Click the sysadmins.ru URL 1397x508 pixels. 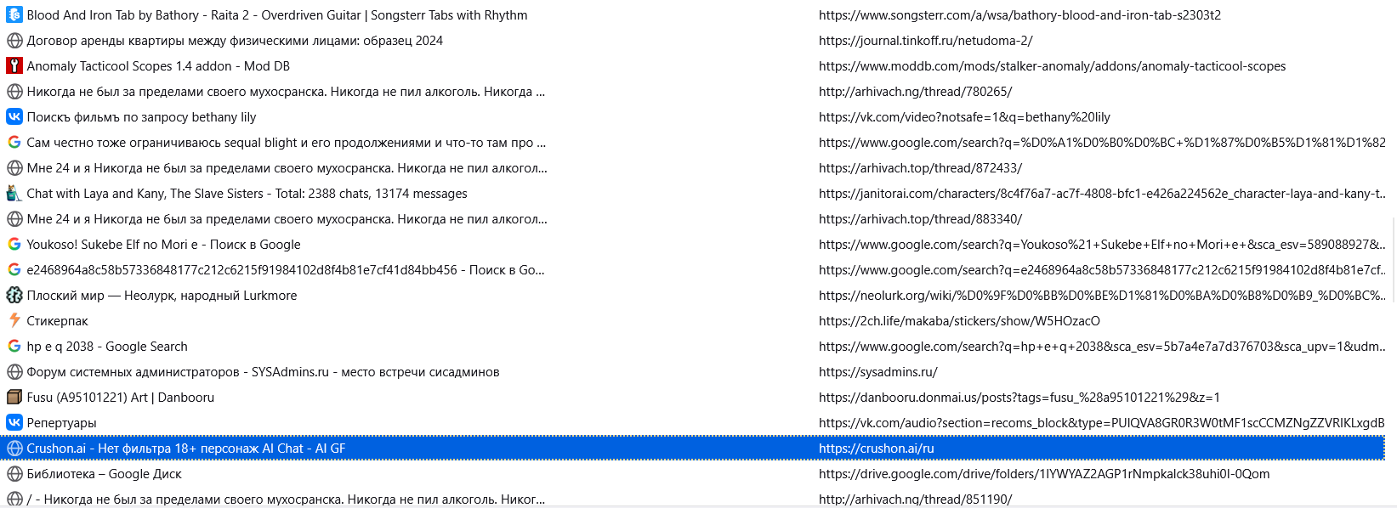point(877,372)
